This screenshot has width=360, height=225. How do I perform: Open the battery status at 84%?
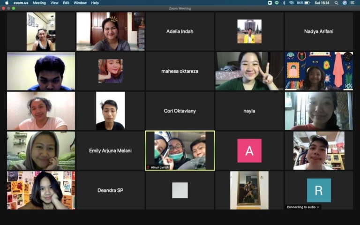304,3
